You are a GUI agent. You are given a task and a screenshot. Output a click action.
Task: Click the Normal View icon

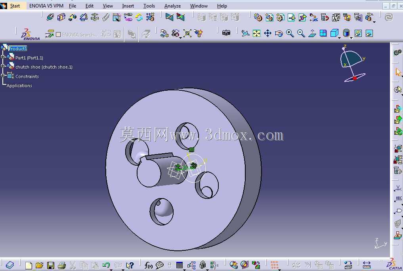pos(312,33)
